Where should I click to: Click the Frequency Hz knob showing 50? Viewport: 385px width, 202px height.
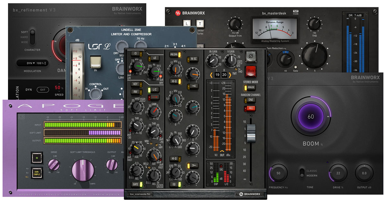278,173
